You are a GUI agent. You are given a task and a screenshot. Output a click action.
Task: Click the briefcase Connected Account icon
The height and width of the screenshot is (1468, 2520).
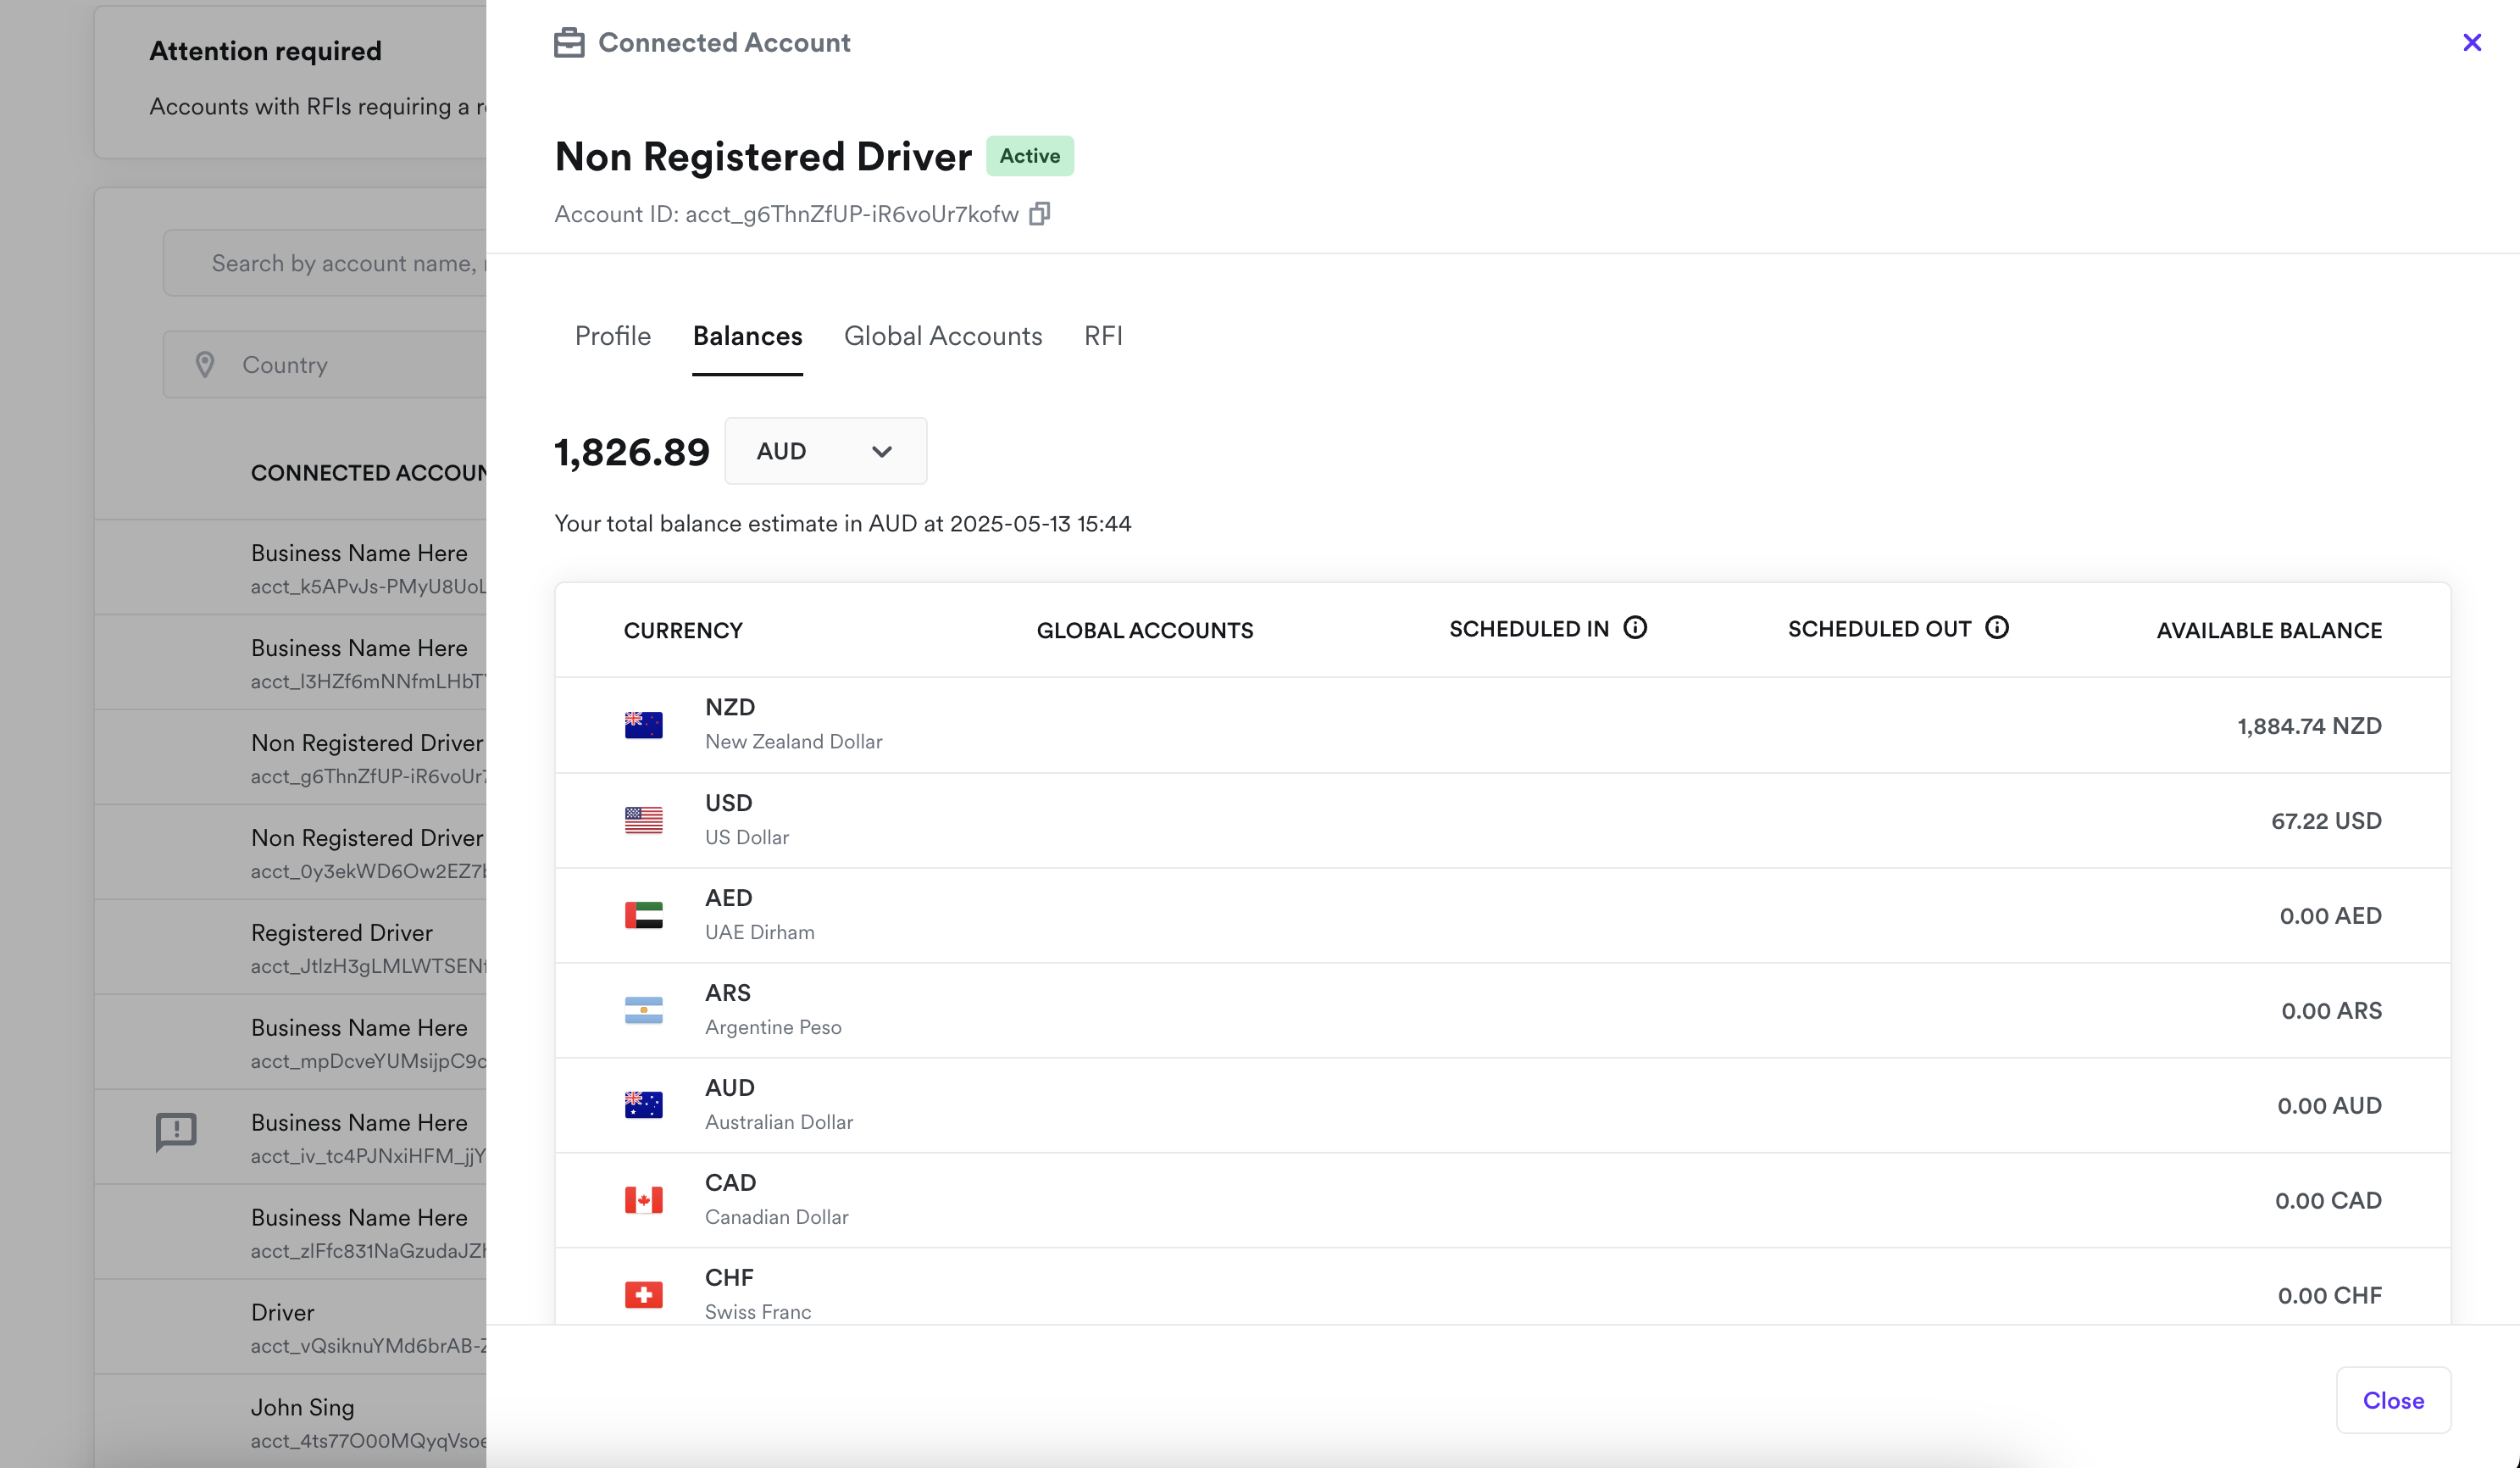coord(569,43)
